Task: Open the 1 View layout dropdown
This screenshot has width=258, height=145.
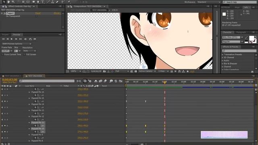Action: coord(163,71)
